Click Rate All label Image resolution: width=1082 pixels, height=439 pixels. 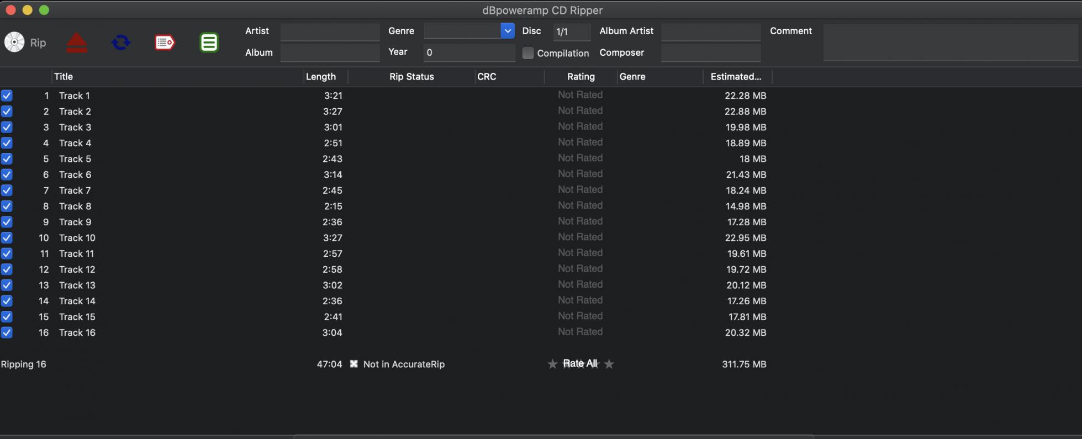[579, 363]
